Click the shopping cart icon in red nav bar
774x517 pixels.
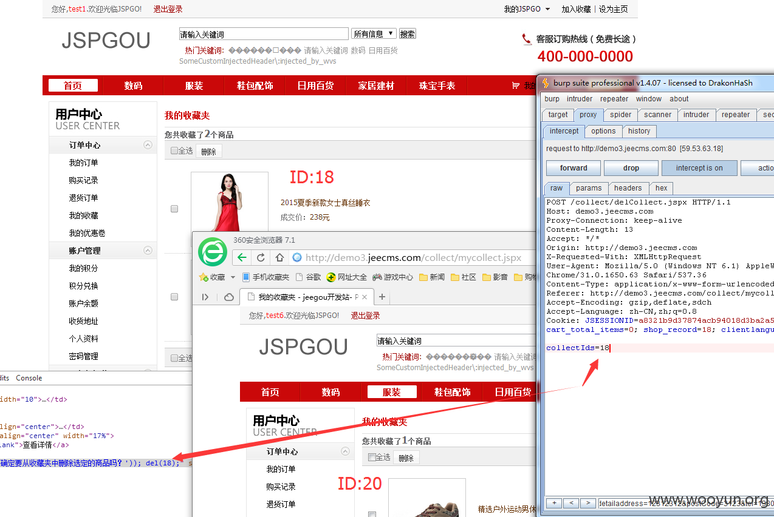click(x=516, y=86)
